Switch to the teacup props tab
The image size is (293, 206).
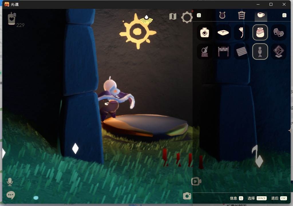[261, 15]
